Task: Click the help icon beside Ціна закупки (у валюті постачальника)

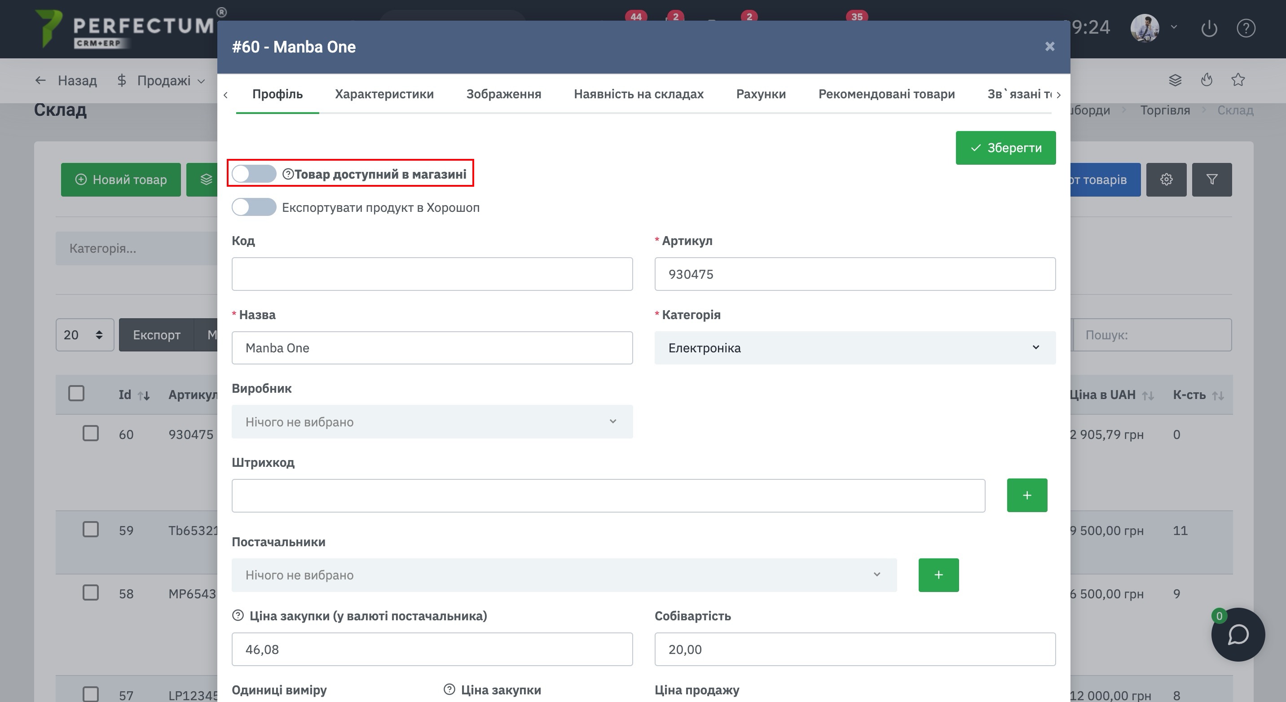Action: click(x=238, y=615)
